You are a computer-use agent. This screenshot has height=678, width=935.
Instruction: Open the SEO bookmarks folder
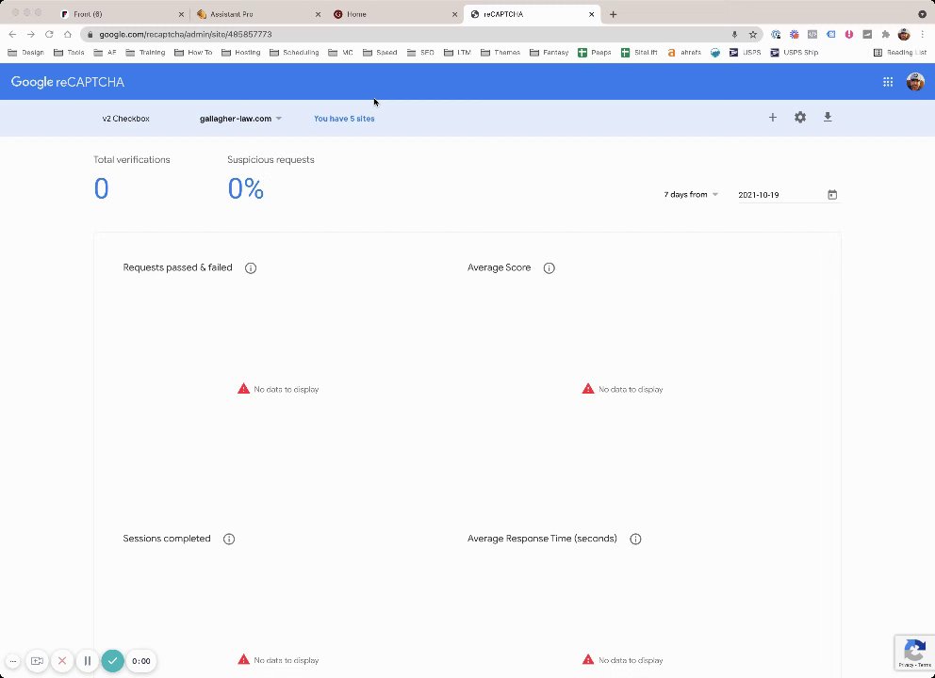[x=420, y=53]
